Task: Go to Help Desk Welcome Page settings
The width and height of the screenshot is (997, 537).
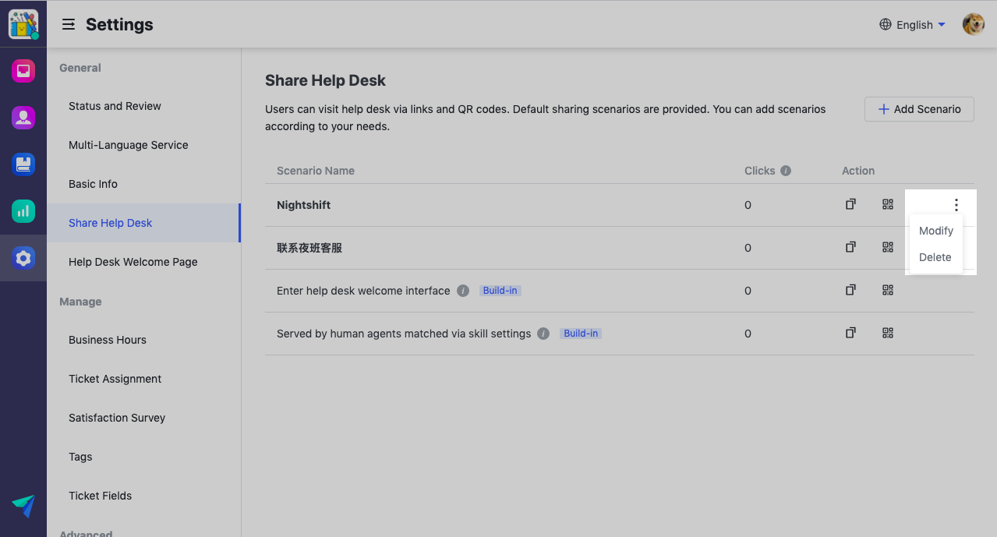Action: (133, 262)
